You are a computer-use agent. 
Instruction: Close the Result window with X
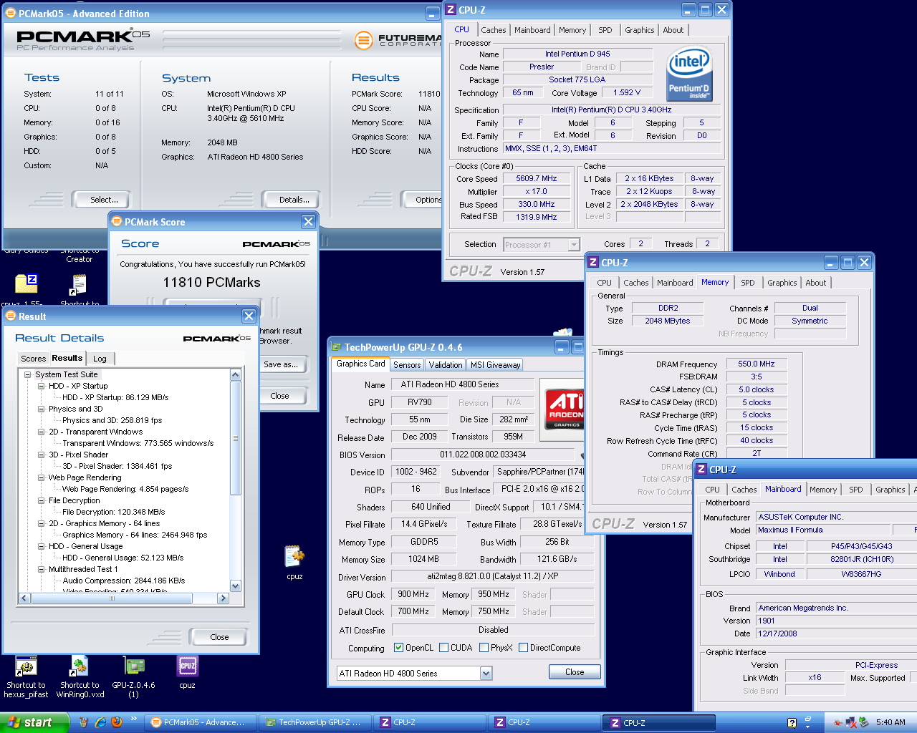coord(249,316)
